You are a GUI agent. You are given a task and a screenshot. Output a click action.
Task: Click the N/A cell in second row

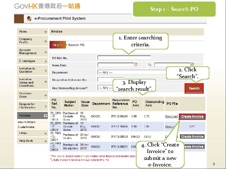click(192, 126)
